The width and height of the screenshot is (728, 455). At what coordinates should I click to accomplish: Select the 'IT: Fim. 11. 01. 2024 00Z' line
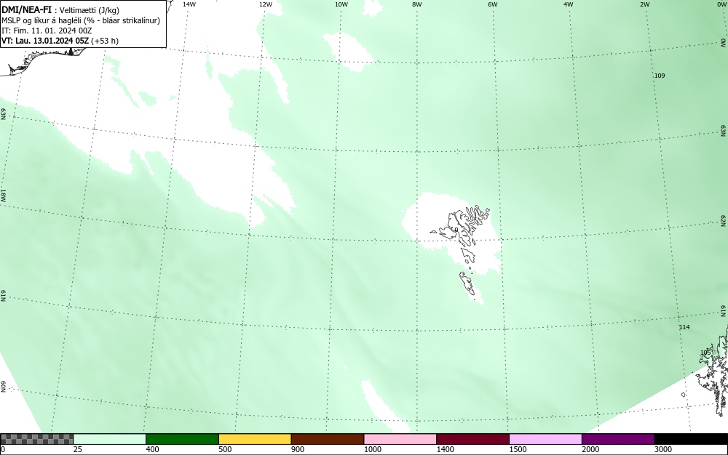(47, 31)
